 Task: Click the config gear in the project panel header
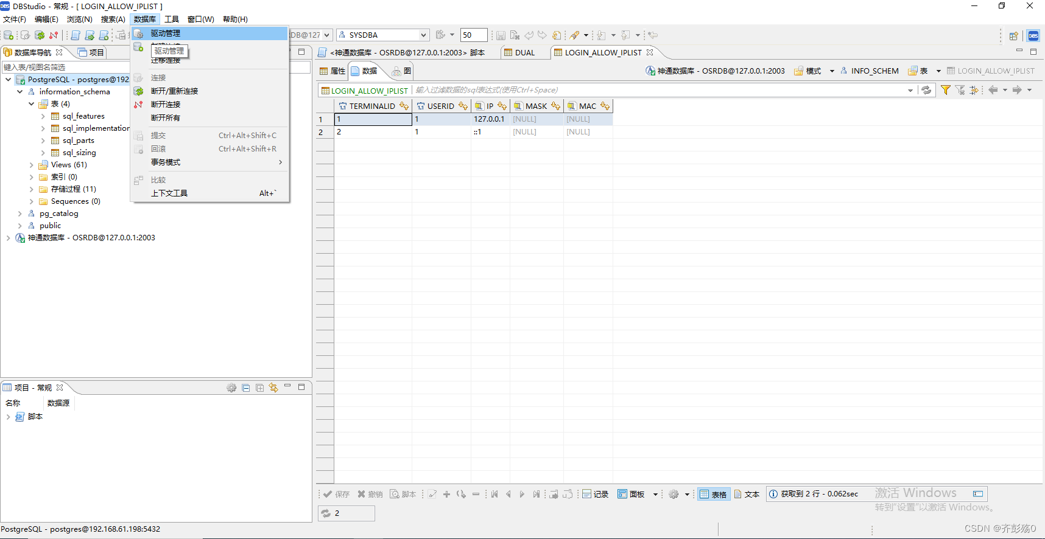231,388
